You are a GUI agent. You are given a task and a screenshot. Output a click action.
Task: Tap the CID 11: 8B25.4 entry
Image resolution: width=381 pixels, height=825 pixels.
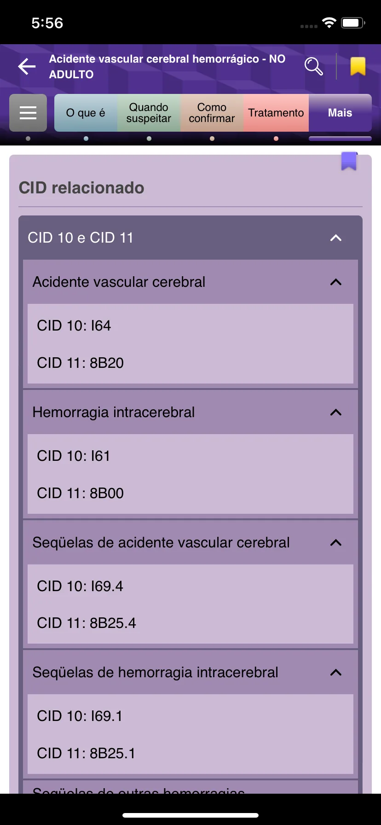click(x=87, y=623)
